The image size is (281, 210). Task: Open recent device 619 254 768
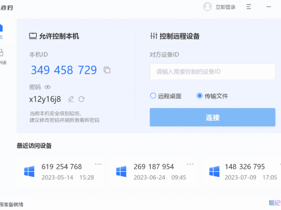[60, 172]
